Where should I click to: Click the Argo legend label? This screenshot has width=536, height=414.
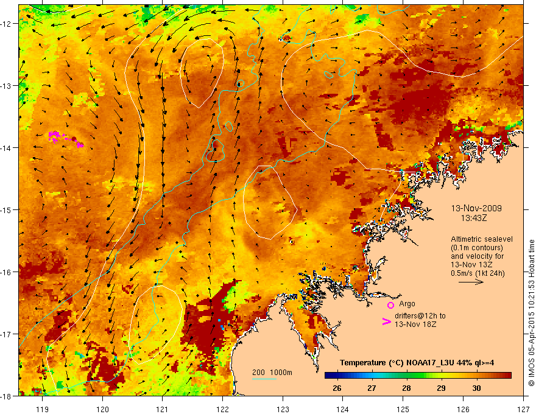(407, 304)
